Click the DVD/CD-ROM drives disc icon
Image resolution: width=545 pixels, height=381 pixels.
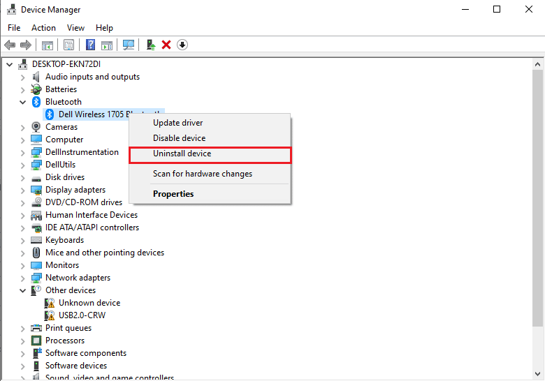point(36,202)
